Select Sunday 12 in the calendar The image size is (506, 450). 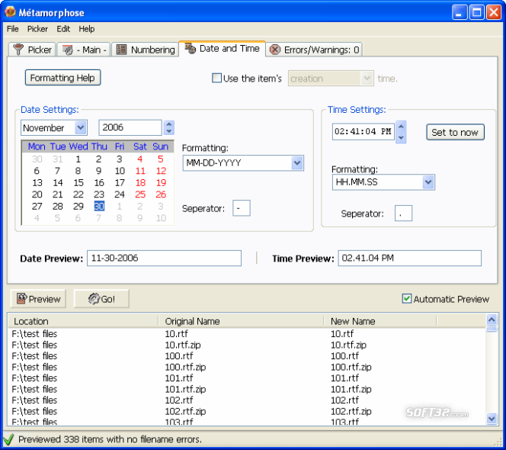[x=161, y=171]
